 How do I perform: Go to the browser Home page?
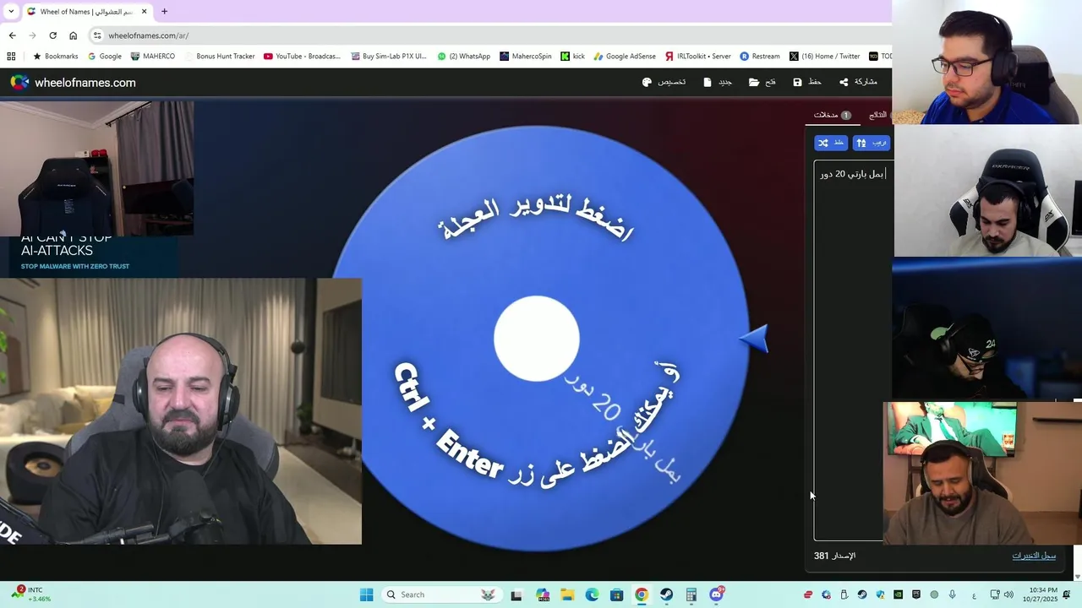(73, 35)
